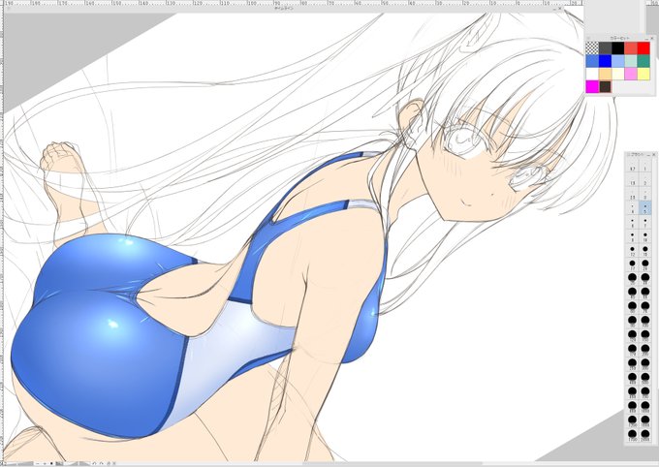Set brush size to preset 15
The height and width of the screenshot is (467, 659).
pos(645,251)
